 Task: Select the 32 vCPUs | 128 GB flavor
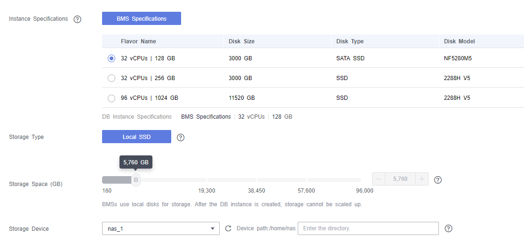[x=111, y=58]
